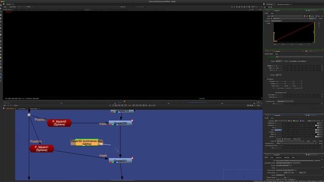Select the Grade221 node
The height and width of the screenshot is (182, 324).
[x=120, y=161]
